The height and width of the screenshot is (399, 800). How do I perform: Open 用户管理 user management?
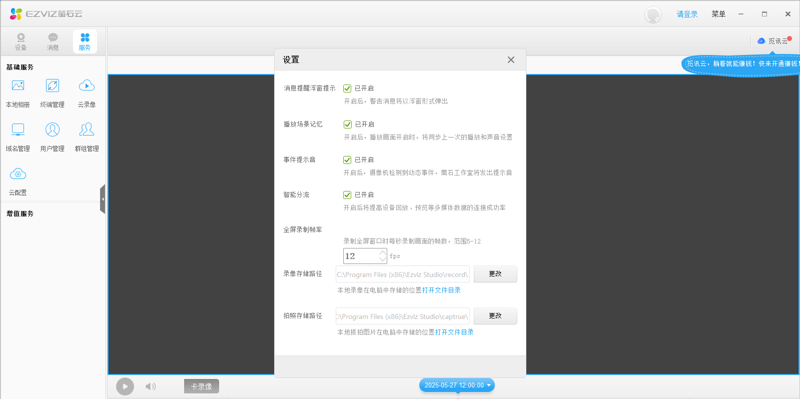(53, 130)
